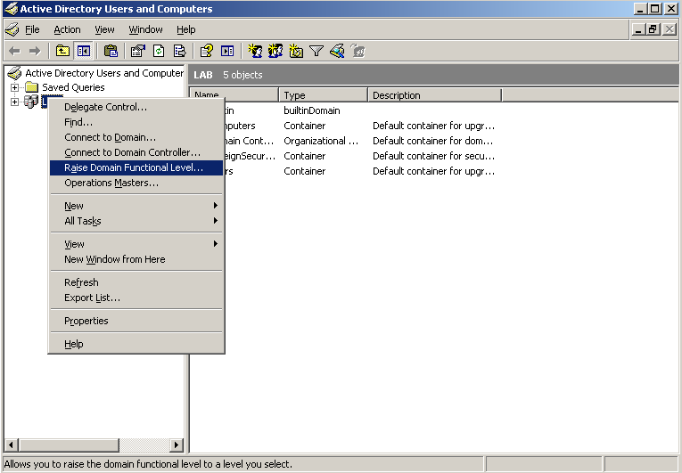Choose Connect to Domain Controller...
Image resolution: width=682 pixels, height=473 pixels.
(136, 152)
